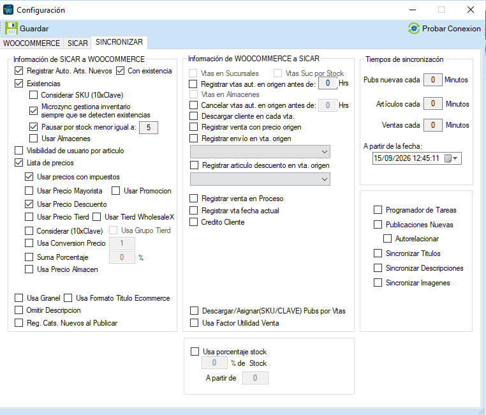The image size is (486, 415).
Task: Click the Guardar button label
Action: [x=34, y=29]
